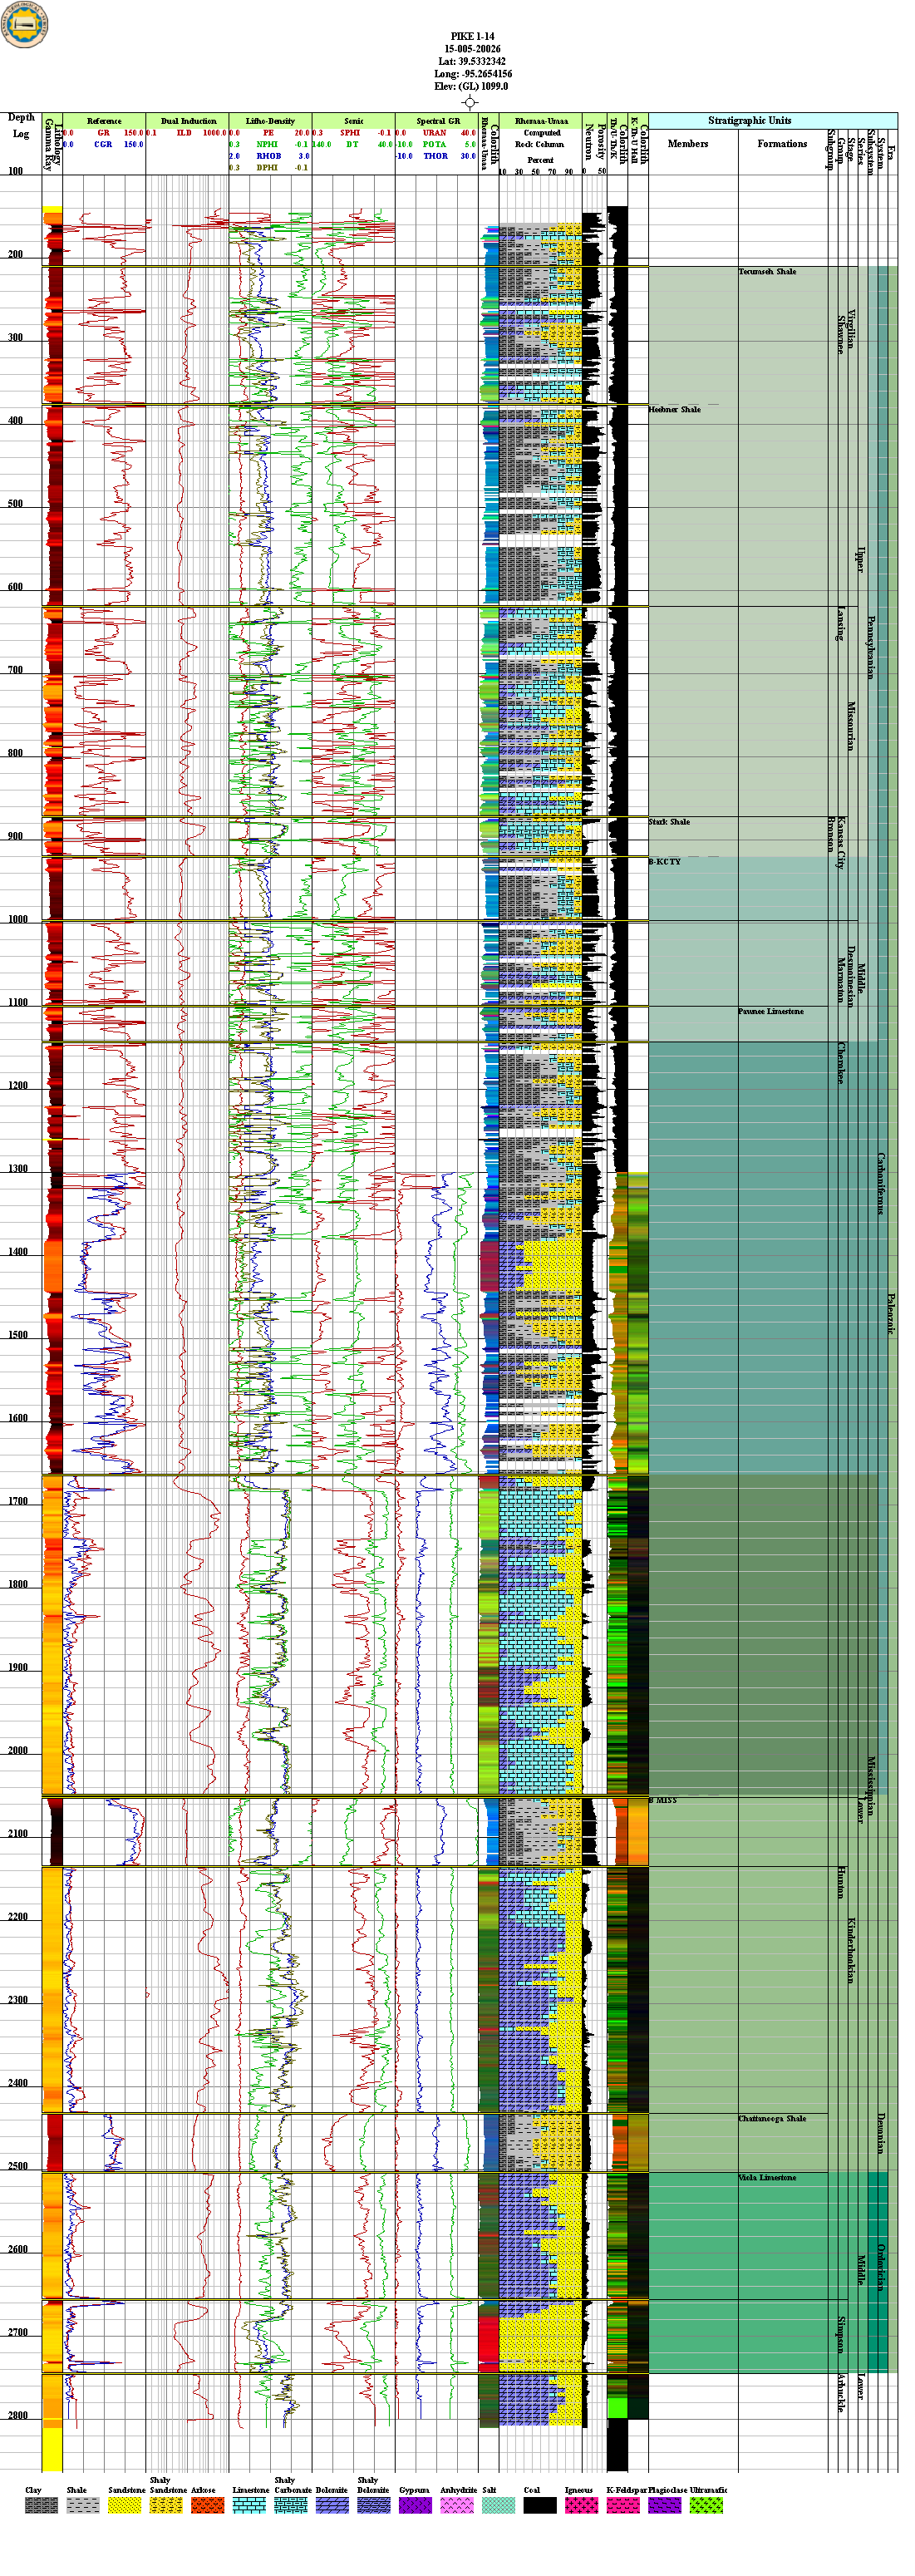Click the Shaly Sandstone legend swatch
The height and width of the screenshot is (2576, 915).
[166, 2505]
